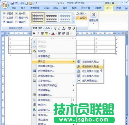Insert column to the right (在右侧插入列)

(90, 66)
